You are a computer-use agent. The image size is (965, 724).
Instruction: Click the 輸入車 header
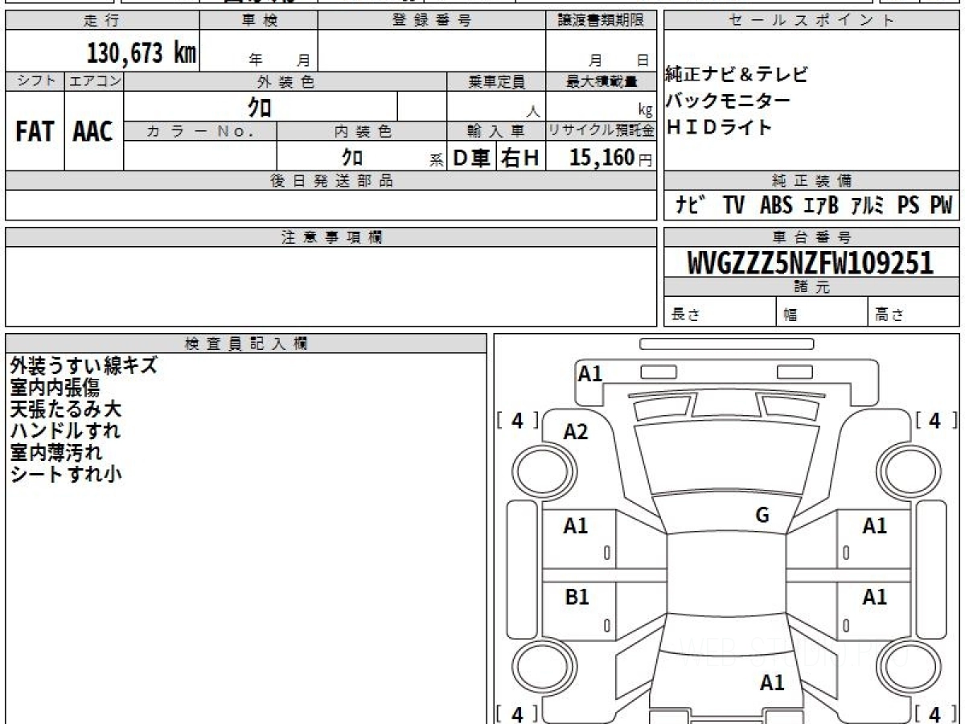pos(496,130)
